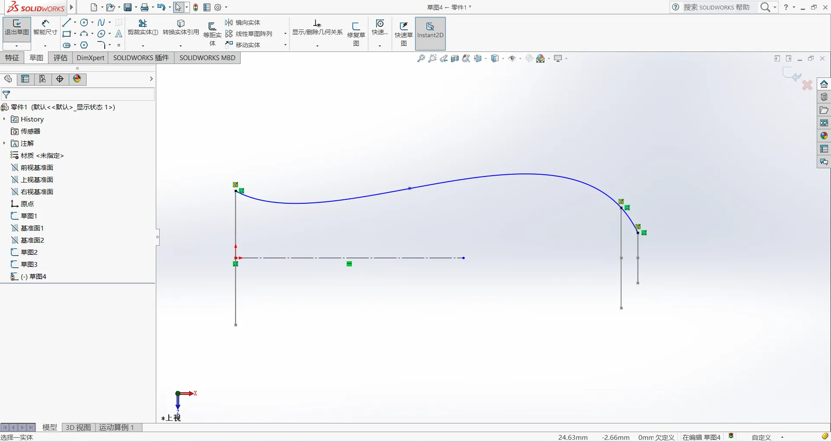Expand the History tree node
831x442 pixels.
[x=4, y=119]
